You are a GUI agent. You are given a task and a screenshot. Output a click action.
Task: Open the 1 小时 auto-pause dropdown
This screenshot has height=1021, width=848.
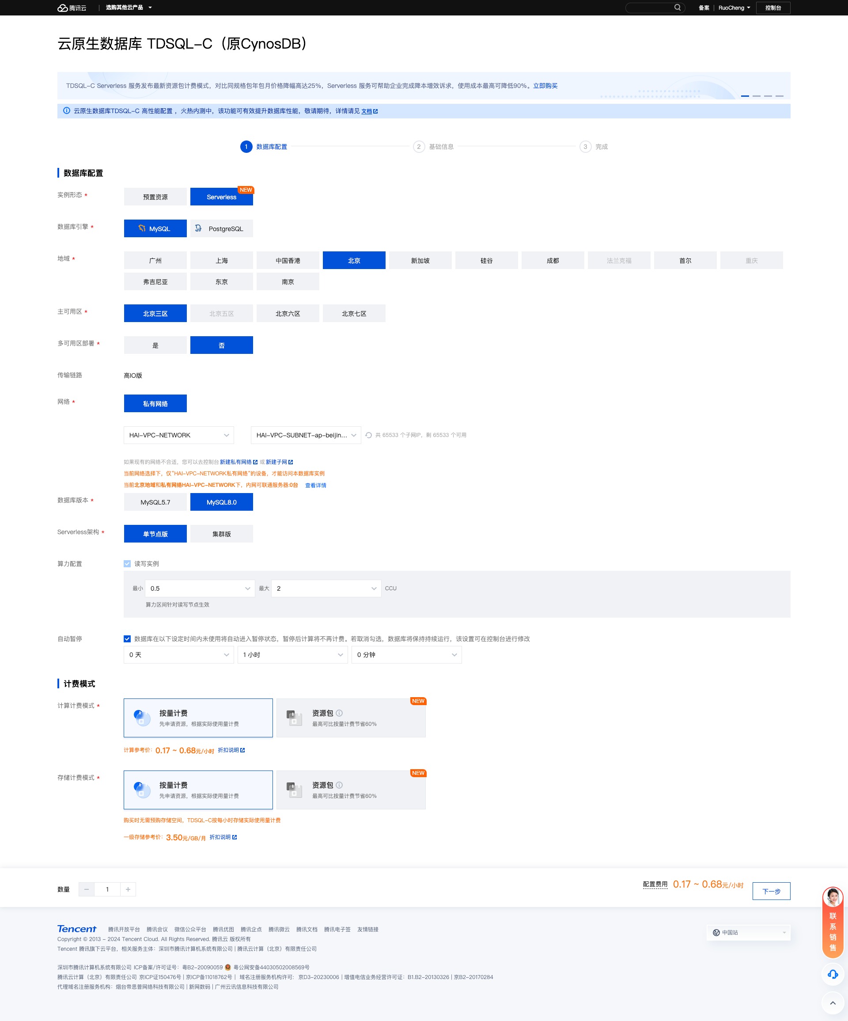coord(292,655)
